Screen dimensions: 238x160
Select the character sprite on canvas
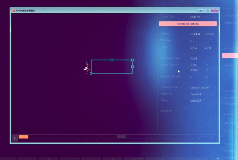86,68
